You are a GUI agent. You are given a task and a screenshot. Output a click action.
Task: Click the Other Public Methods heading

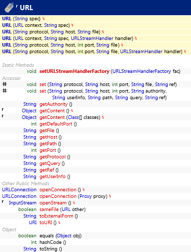tap(26, 184)
